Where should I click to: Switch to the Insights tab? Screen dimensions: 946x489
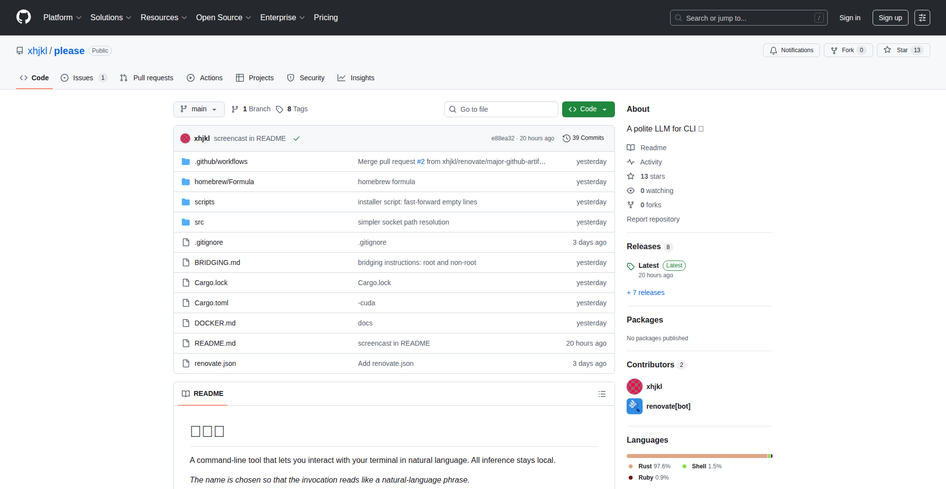pos(356,78)
